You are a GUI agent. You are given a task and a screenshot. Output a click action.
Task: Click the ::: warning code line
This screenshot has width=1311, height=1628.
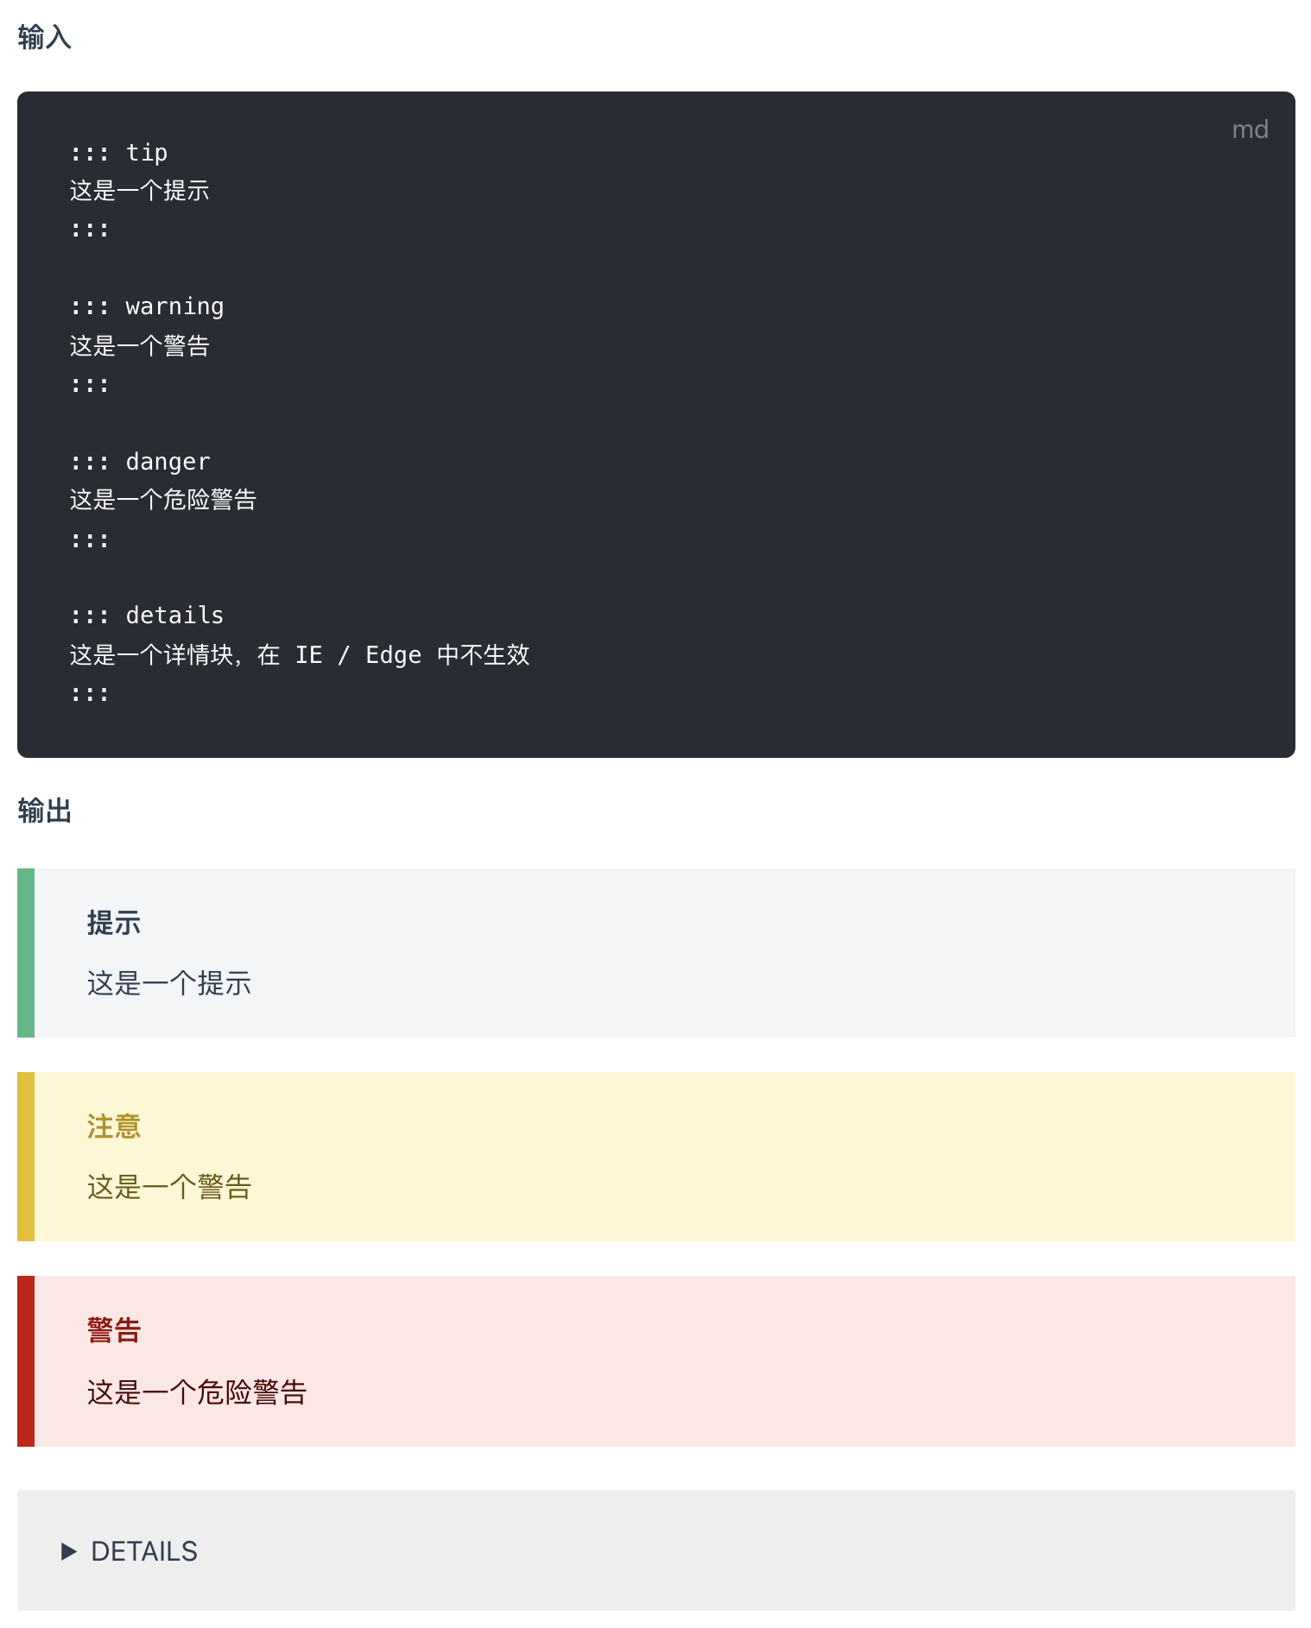147,306
